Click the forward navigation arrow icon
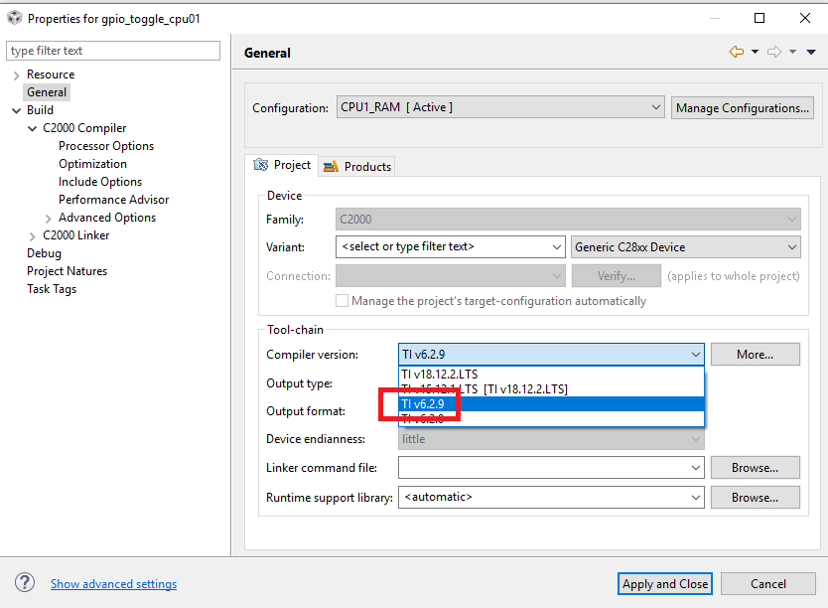This screenshot has width=828, height=608. (774, 52)
